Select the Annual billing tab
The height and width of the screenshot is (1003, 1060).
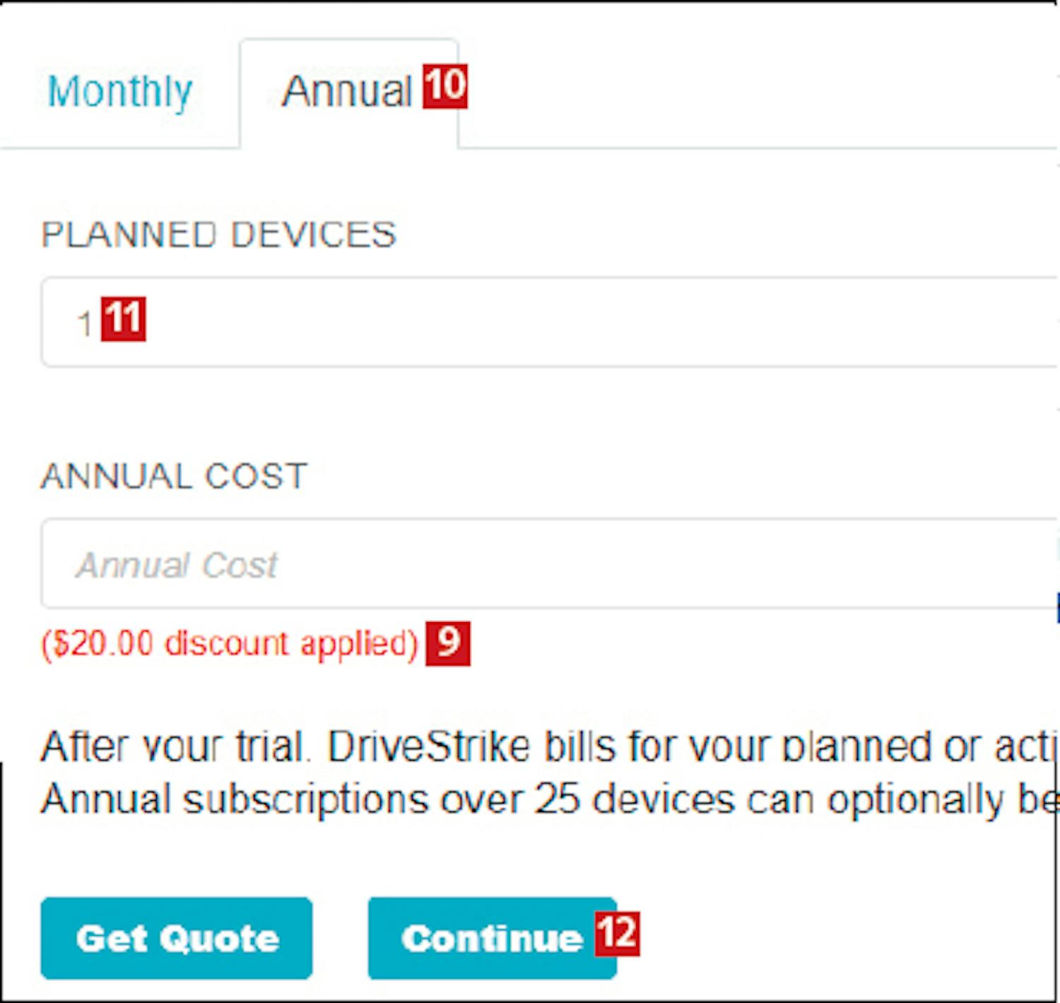click(346, 92)
